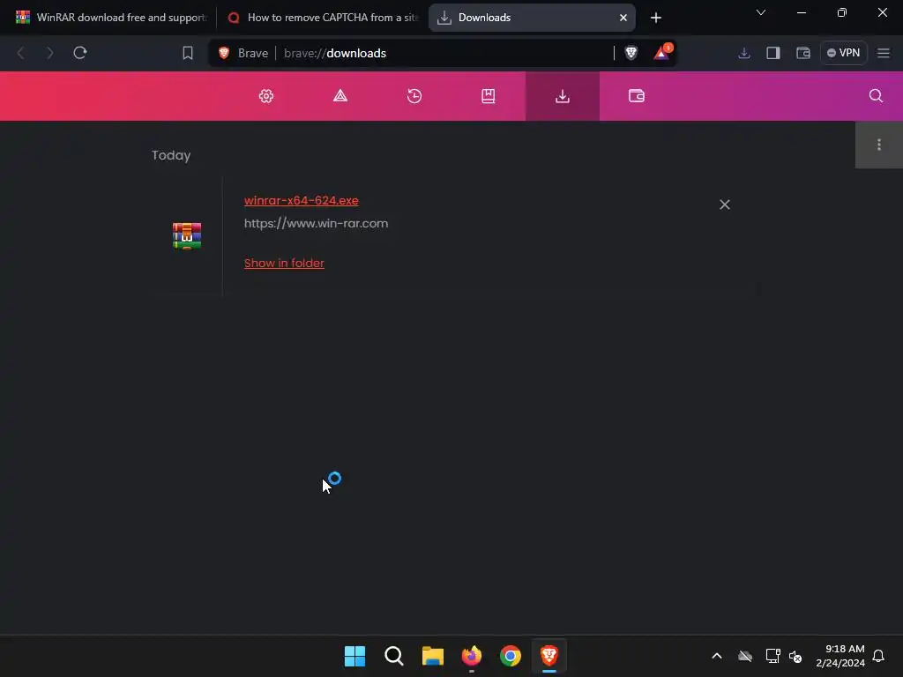
Task: Go forward to next page
Action: pyautogui.click(x=50, y=53)
